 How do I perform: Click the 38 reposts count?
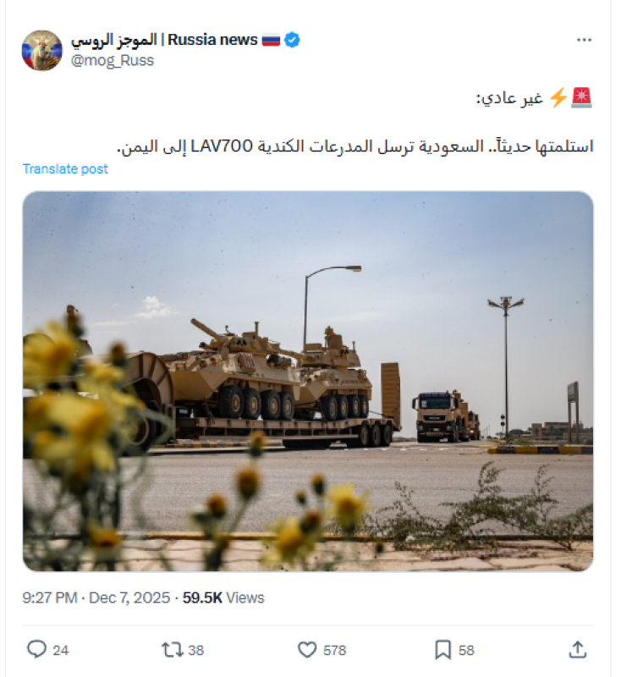(196, 650)
